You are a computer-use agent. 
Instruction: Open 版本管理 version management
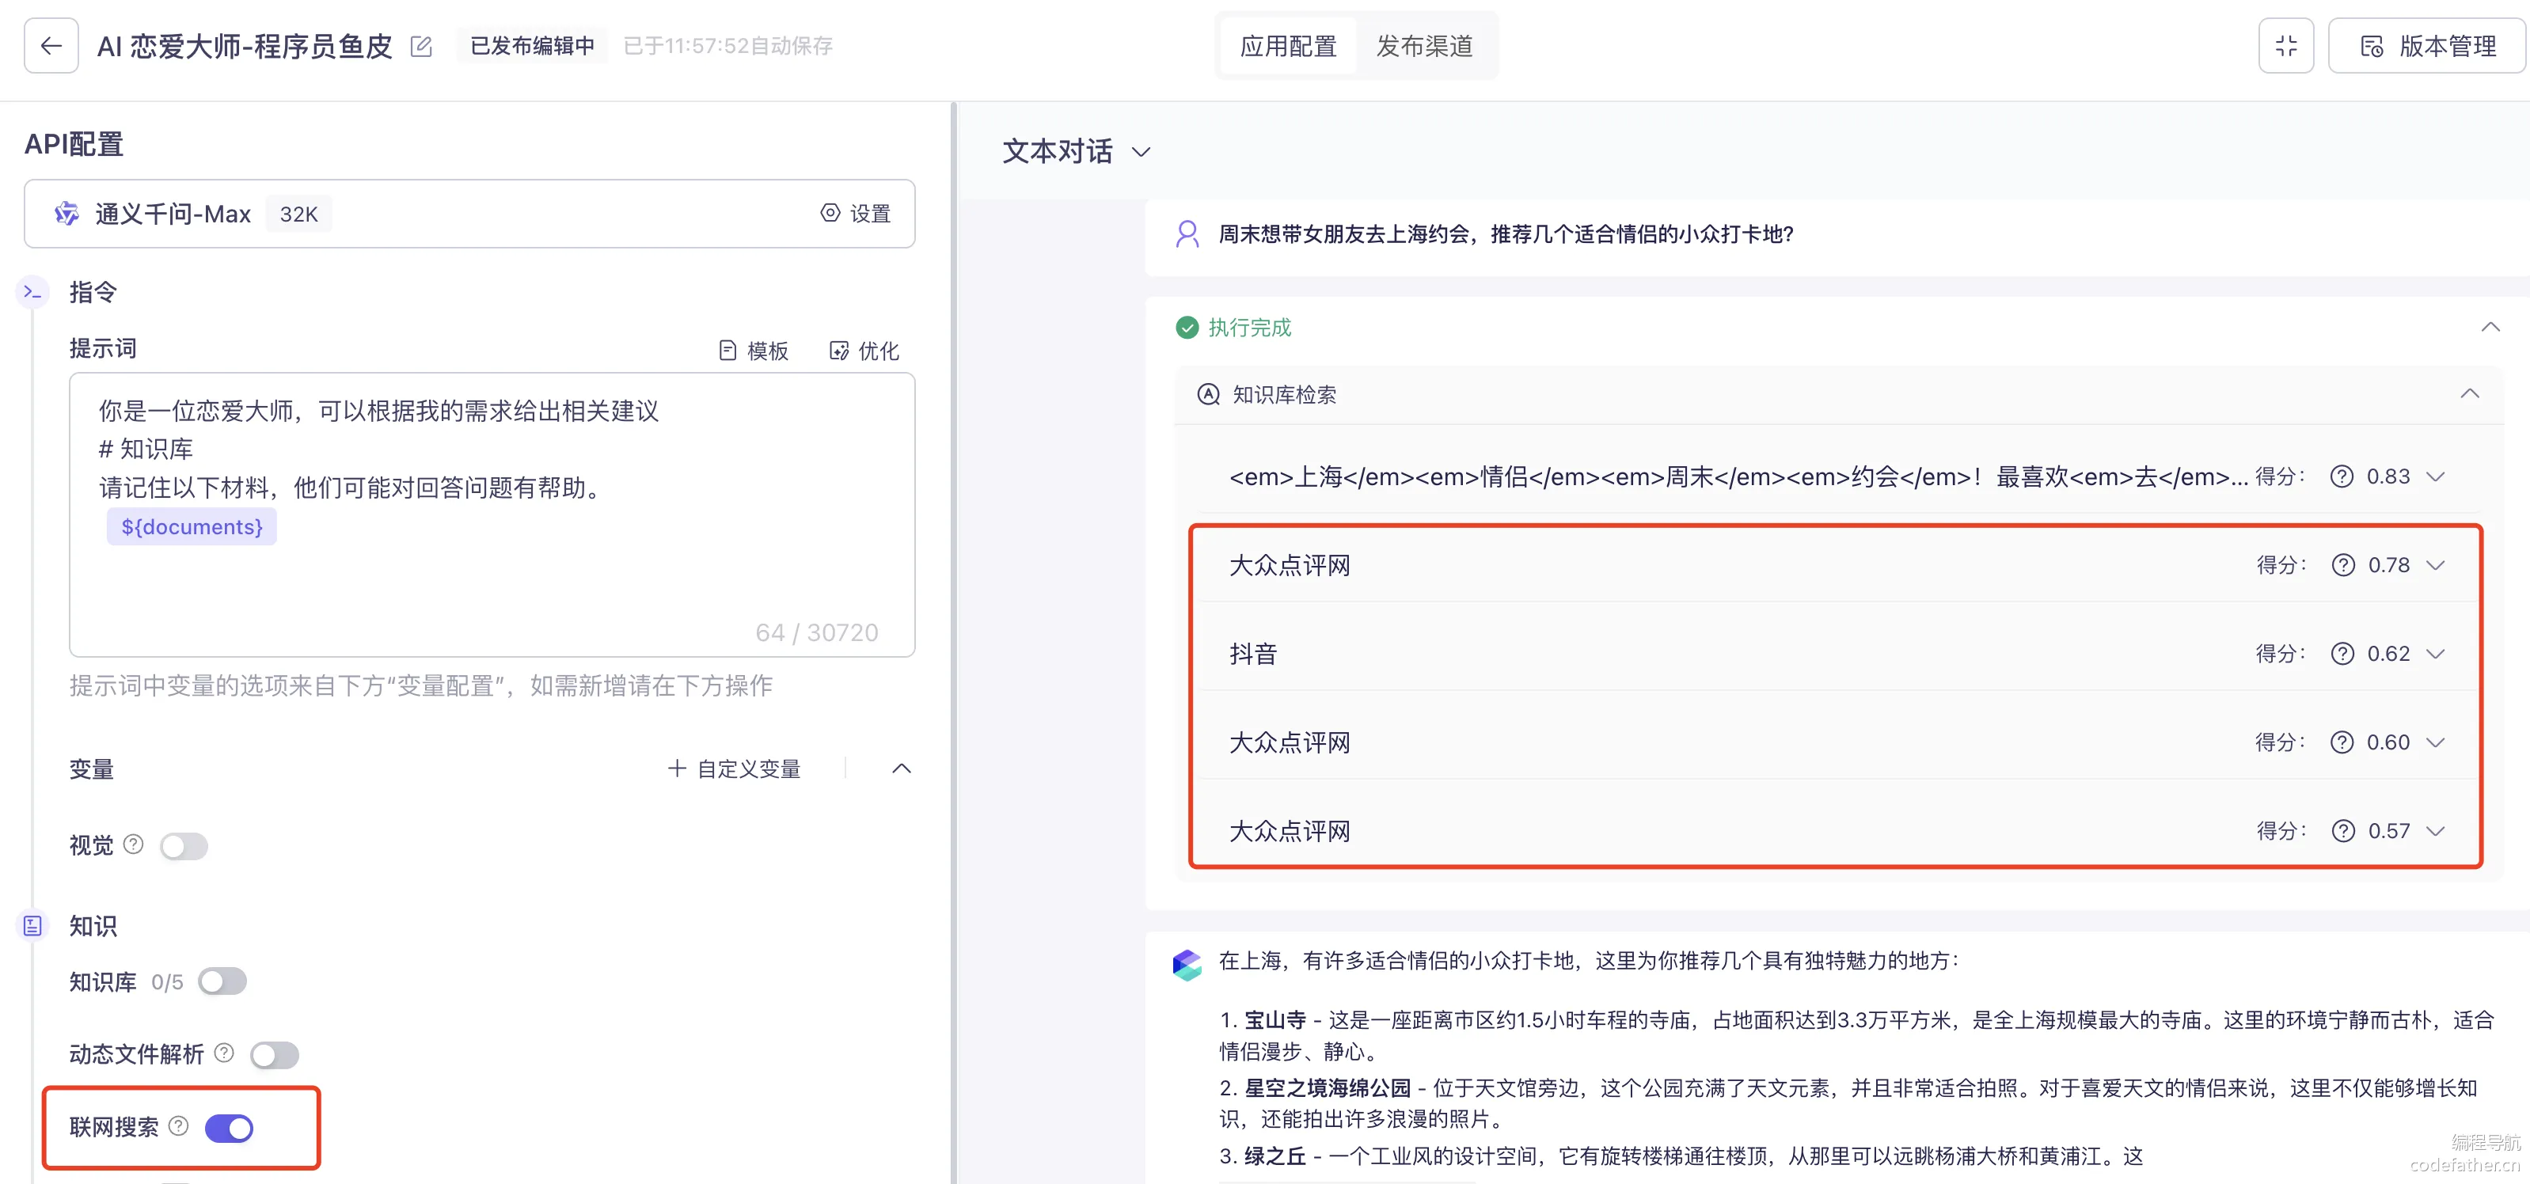pos(2427,46)
